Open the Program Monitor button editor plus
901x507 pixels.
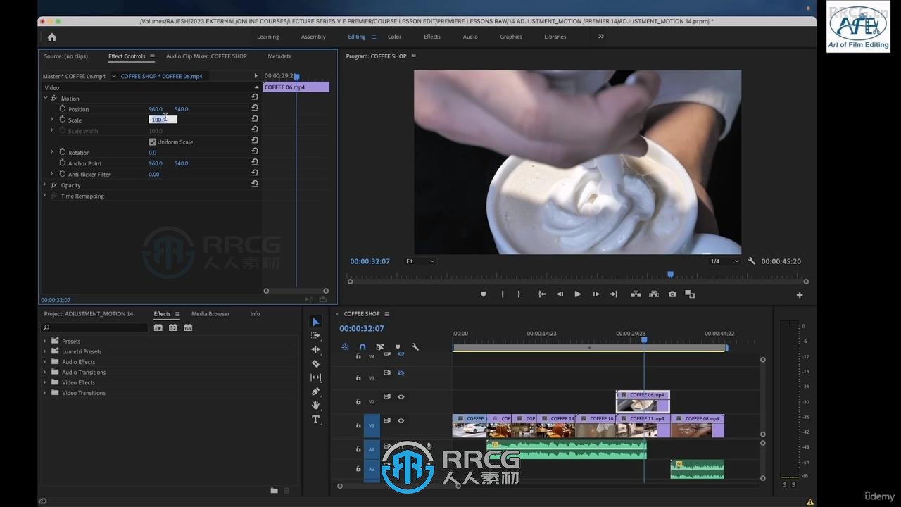tap(800, 295)
